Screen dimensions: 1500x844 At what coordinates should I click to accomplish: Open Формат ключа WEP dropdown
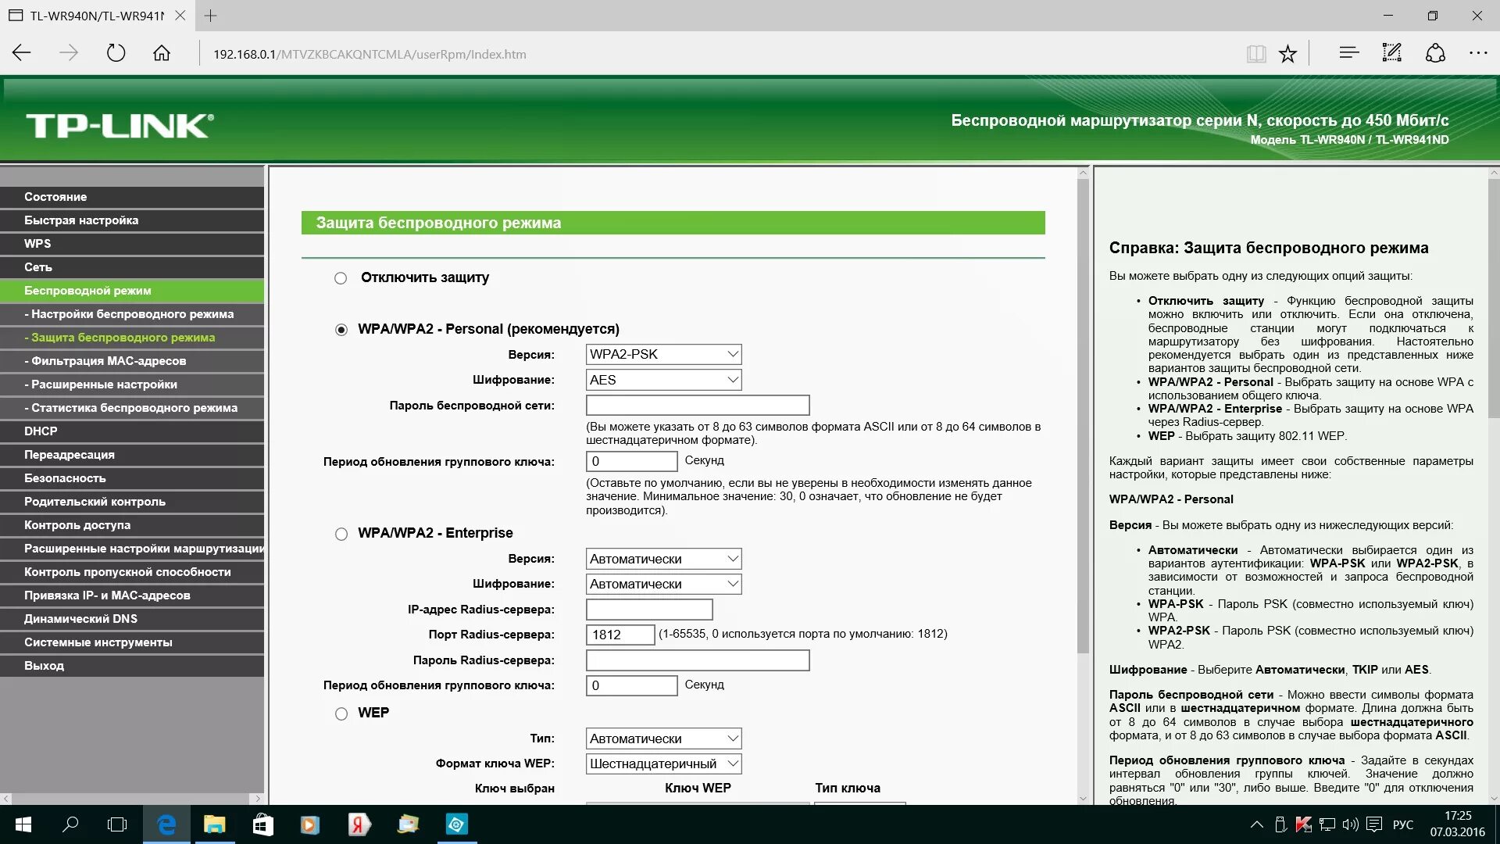pyautogui.click(x=663, y=764)
